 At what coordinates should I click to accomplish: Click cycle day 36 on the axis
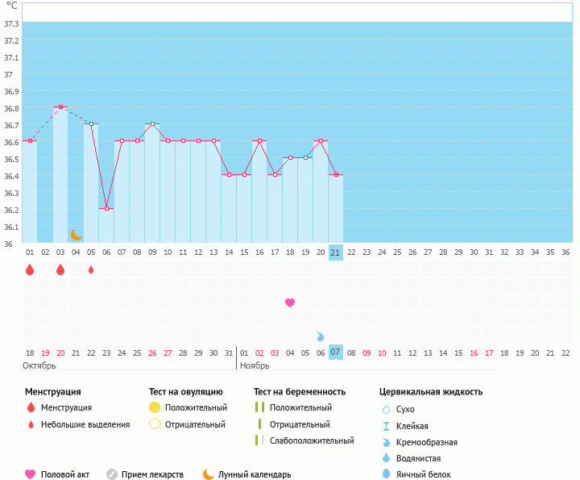pyautogui.click(x=565, y=252)
